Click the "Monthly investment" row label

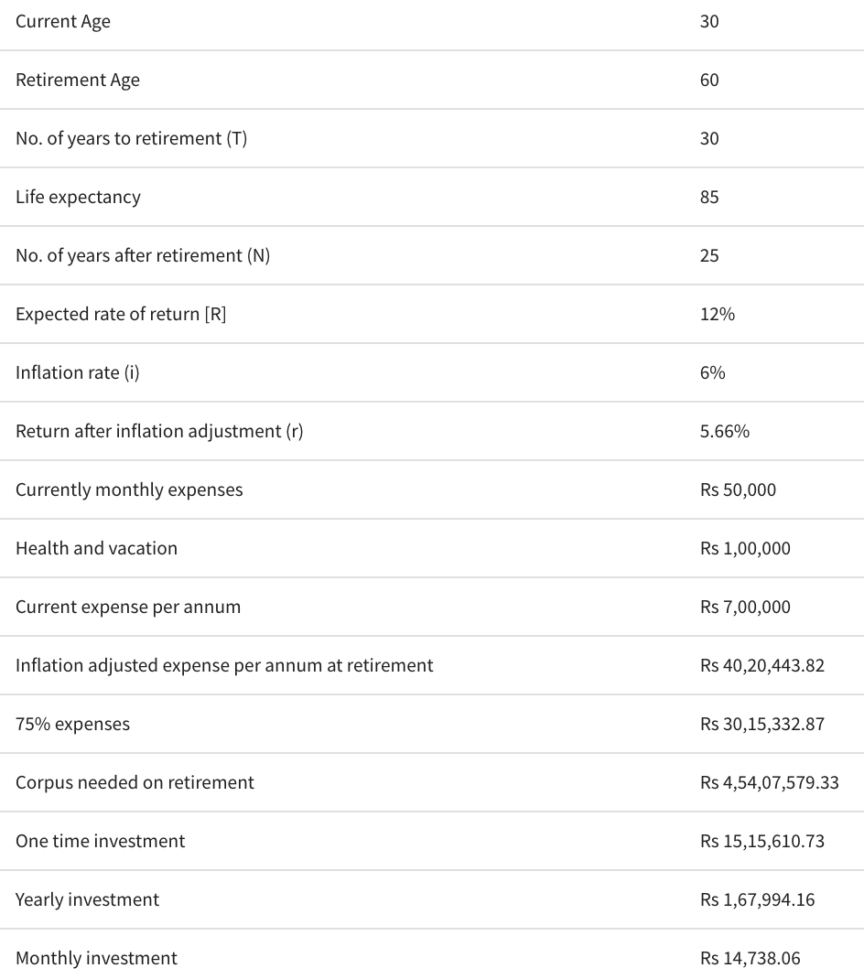[96, 959]
